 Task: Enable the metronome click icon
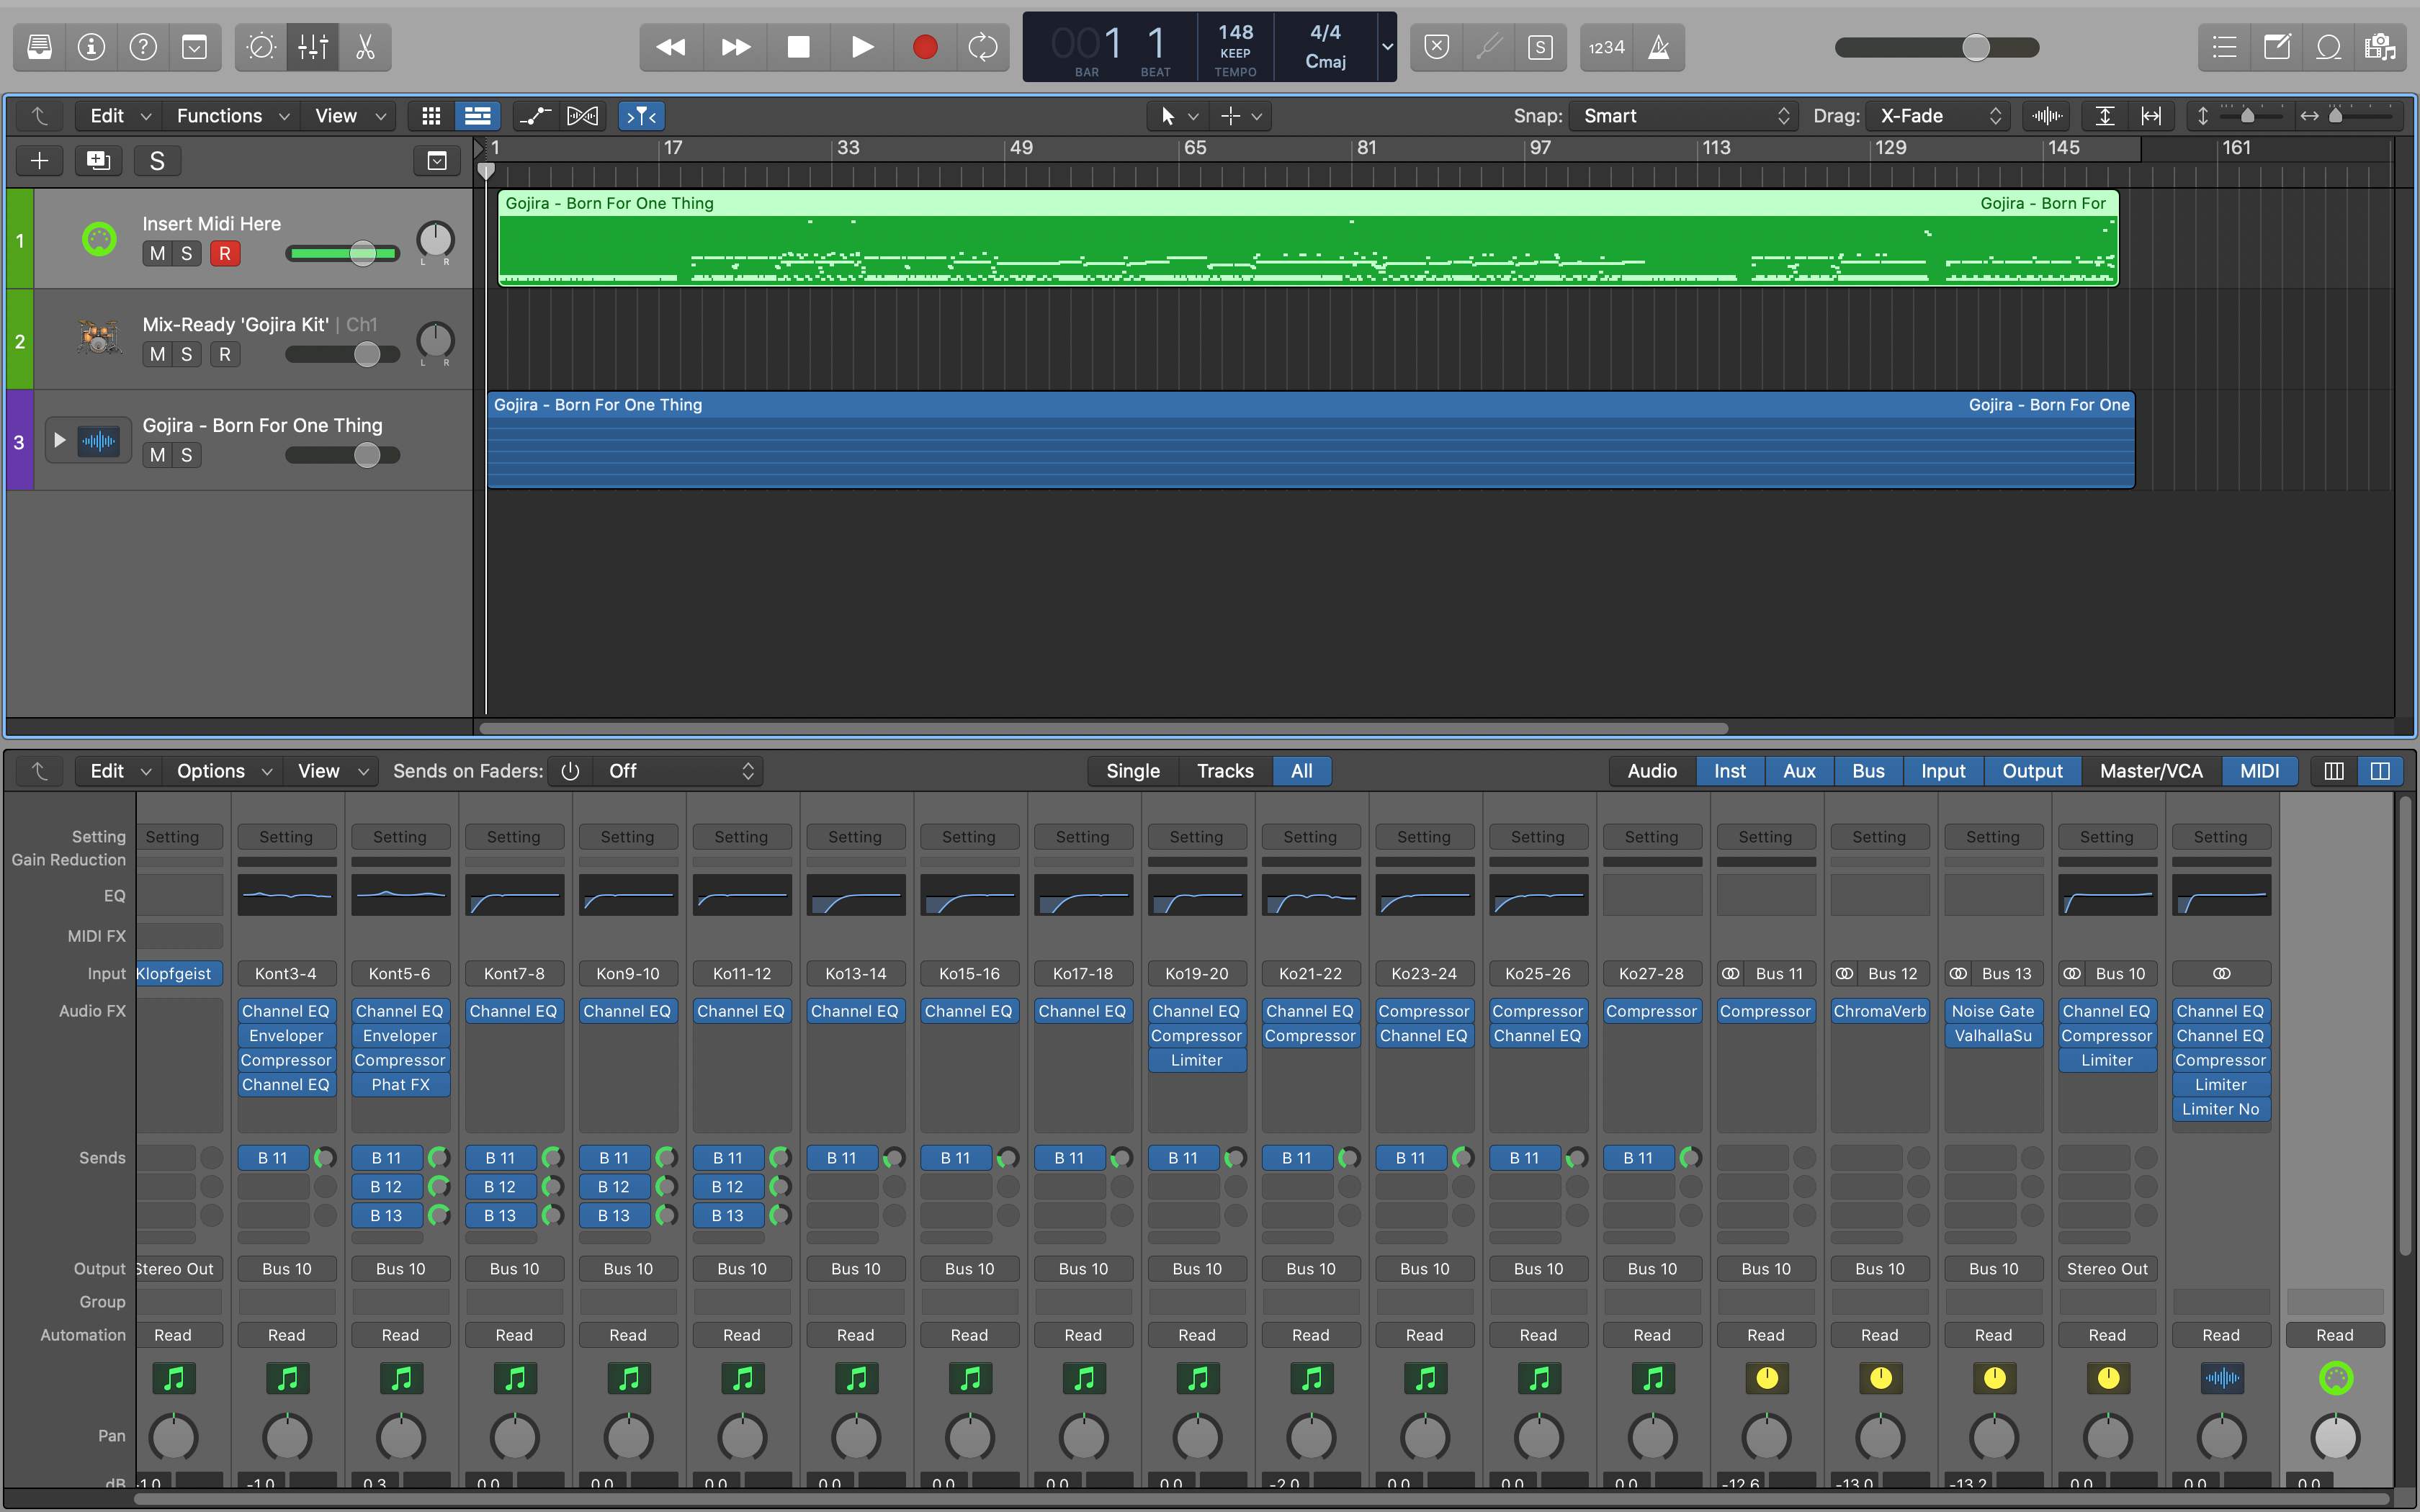[x=1658, y=47]
